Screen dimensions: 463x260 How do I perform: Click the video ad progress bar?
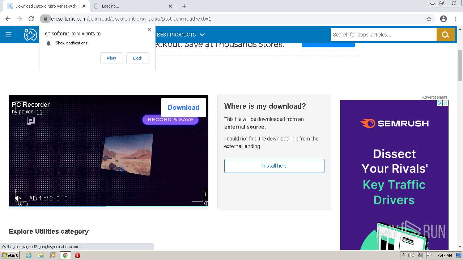109,206
